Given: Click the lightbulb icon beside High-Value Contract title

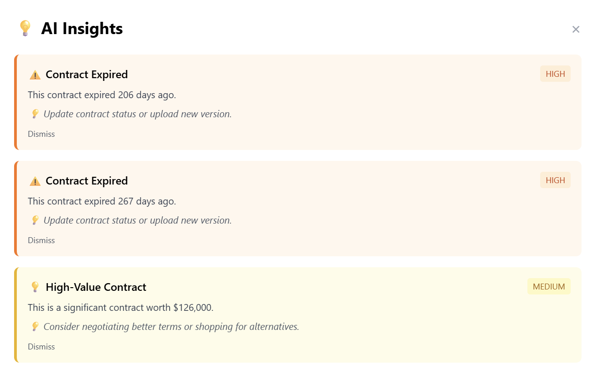Looking at the screenshot, I should pyautogui.click(x=35, y=287).
